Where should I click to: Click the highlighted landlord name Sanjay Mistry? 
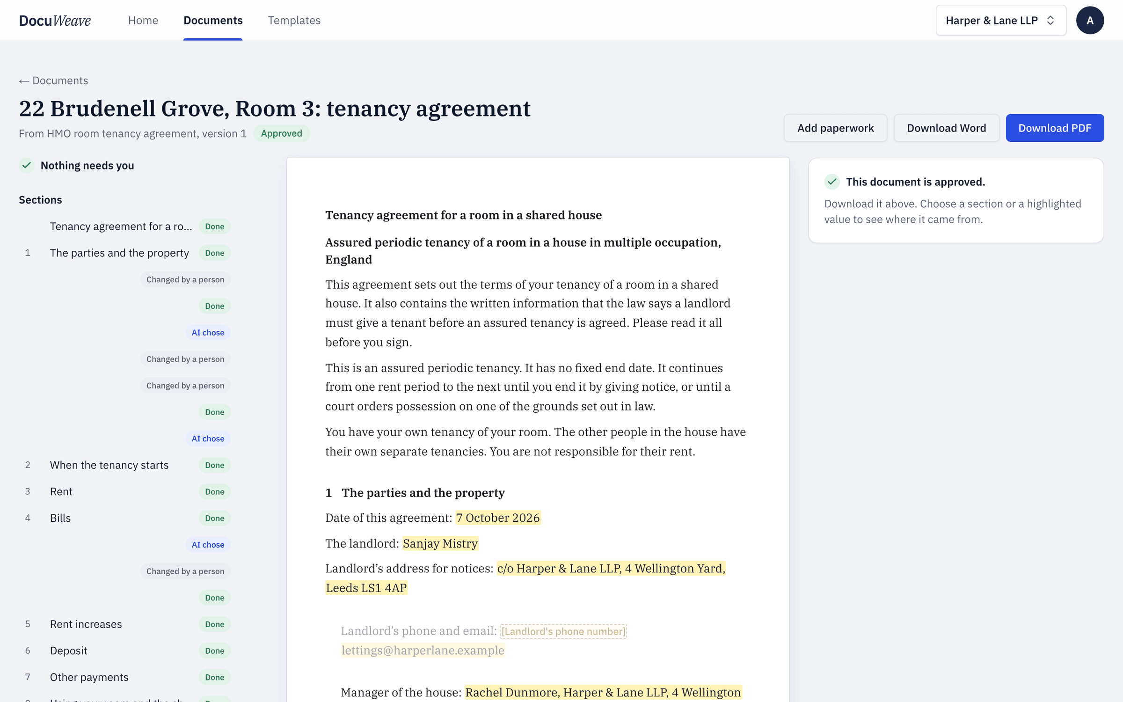[440, 543]
